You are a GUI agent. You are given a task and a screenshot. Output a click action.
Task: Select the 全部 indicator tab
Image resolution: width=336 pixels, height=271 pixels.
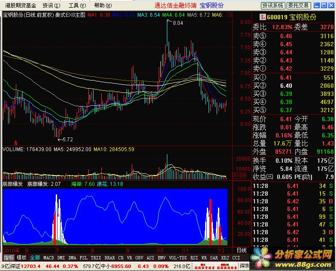(35, 258)
